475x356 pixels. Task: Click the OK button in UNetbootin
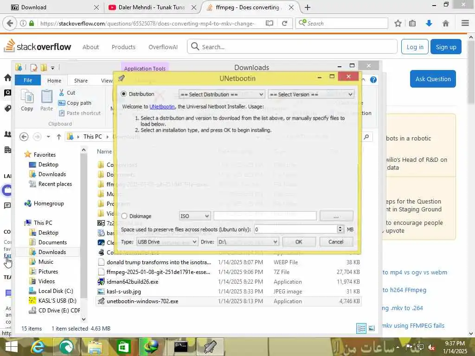299,242
